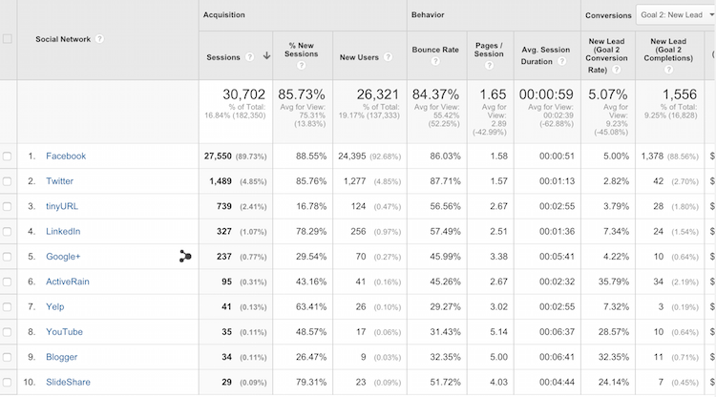716x397 pixels.
Task: Click LinkedIn new users value 256
Action: (x=358, y=231)
